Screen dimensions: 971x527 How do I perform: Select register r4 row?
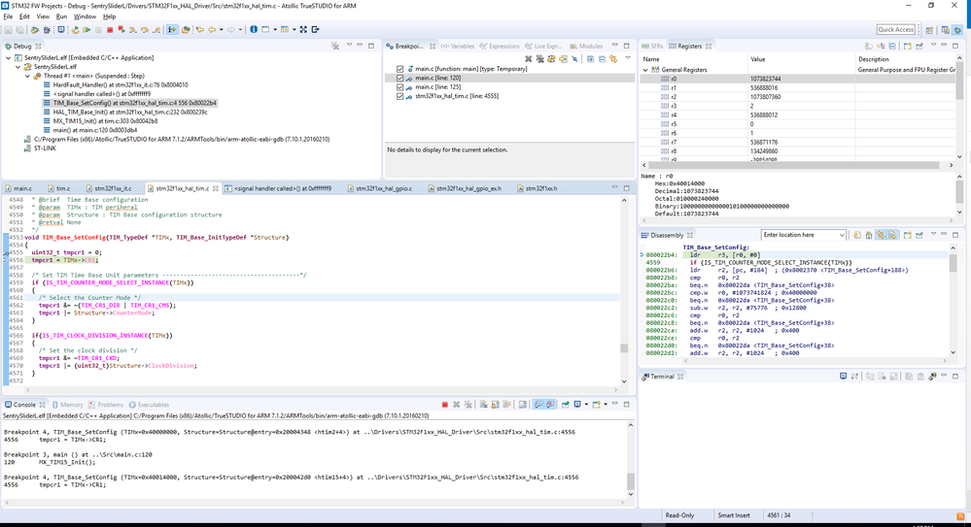pos(800,115)
